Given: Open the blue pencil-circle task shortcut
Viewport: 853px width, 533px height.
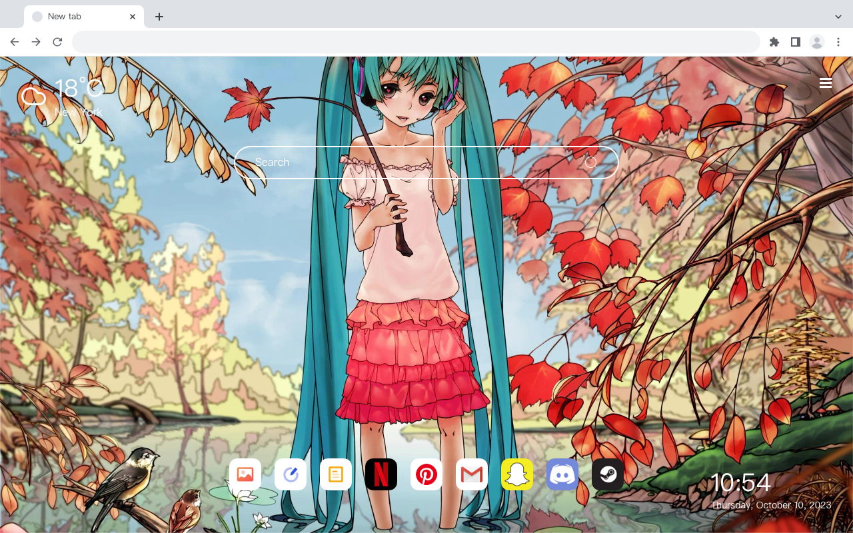Looking at the screenshot, I should [x=291, y=474].
